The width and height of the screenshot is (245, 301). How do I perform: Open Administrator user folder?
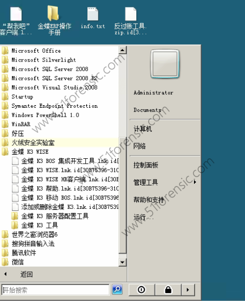click(x=153, y=93)
